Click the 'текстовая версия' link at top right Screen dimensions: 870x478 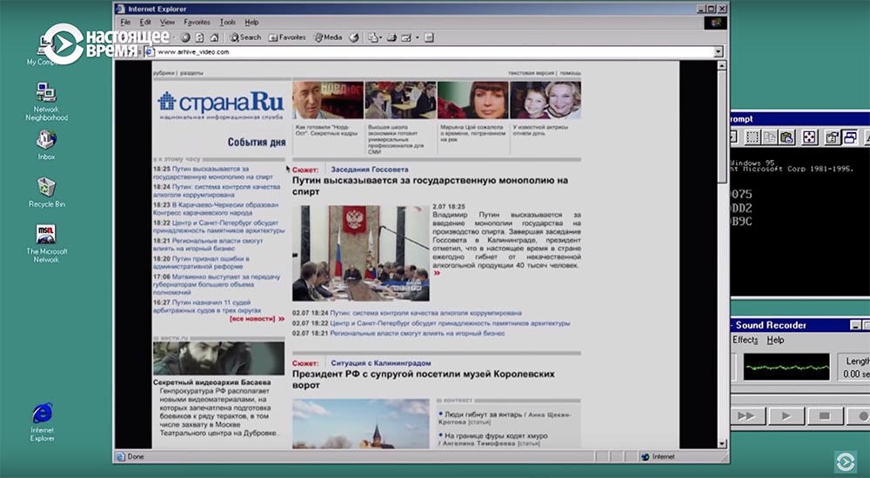(531, 73)
